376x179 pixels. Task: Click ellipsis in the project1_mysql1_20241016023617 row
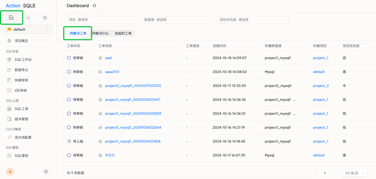294,99
